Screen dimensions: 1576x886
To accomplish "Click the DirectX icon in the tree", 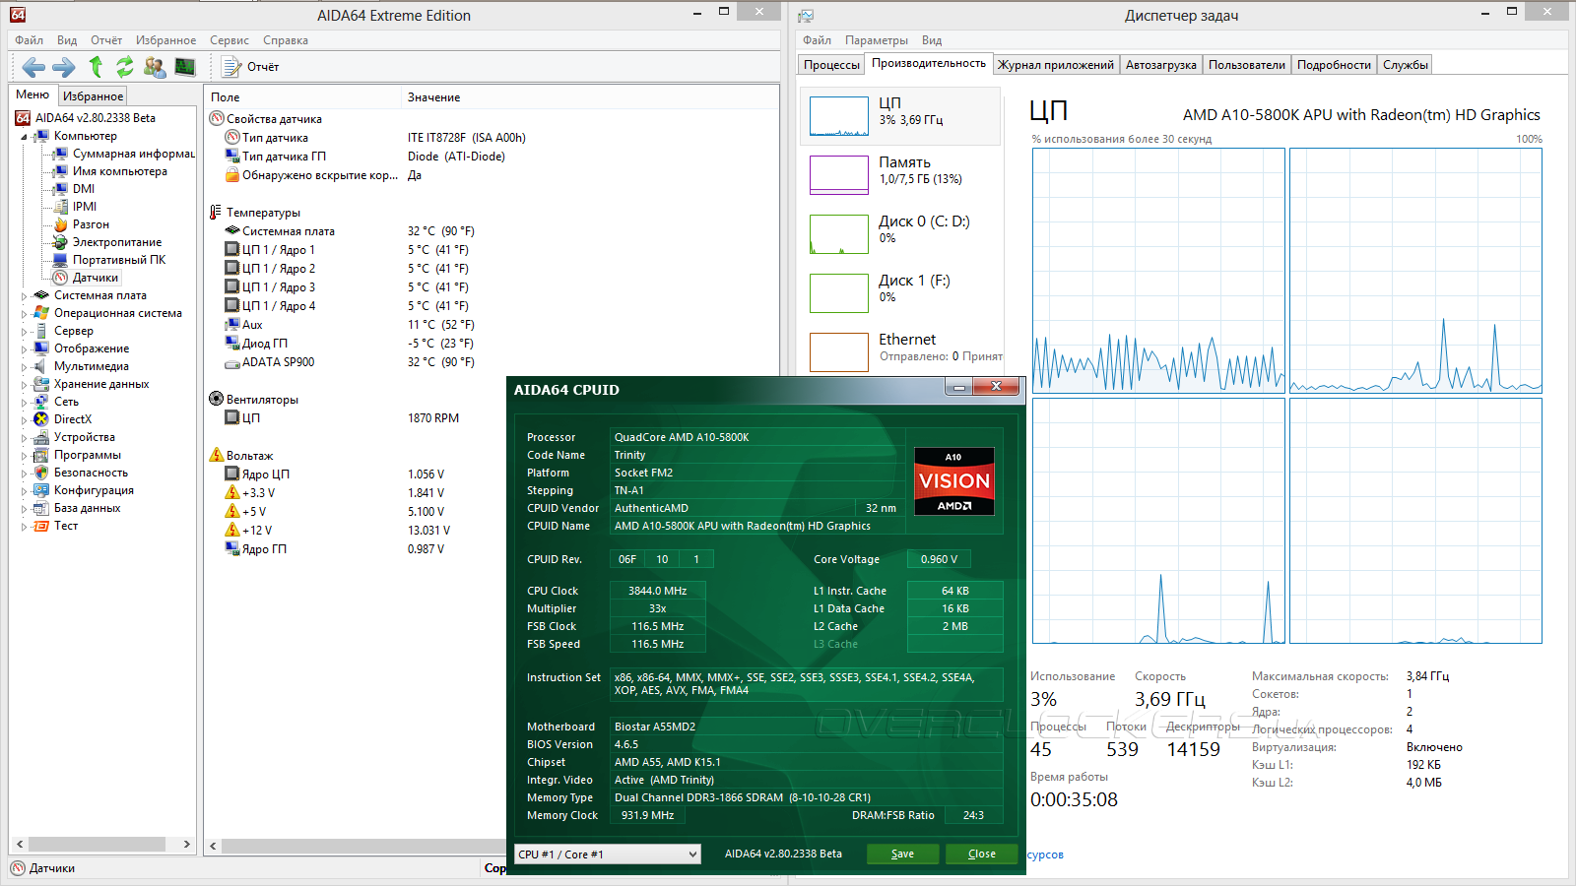I will [x=41, y=419].
